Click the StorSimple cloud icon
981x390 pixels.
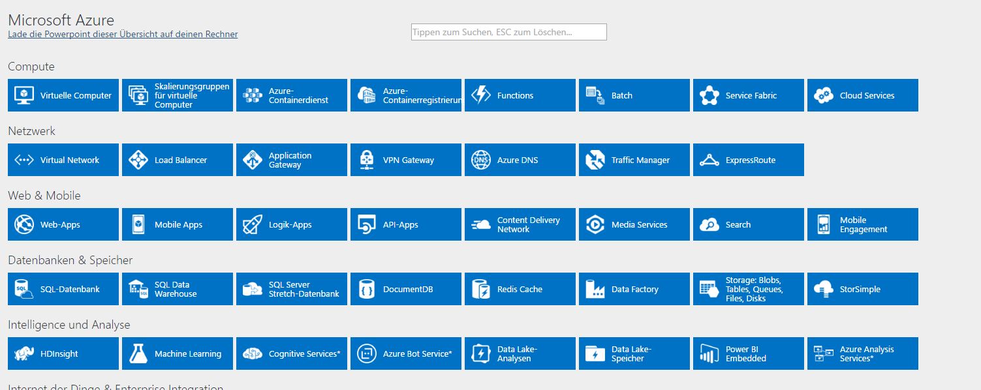pos(824,289)
